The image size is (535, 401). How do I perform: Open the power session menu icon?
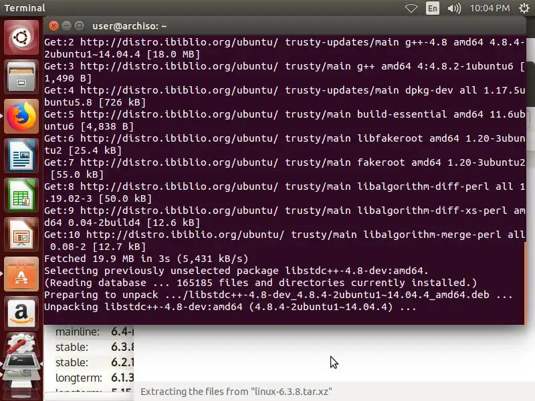524,8
